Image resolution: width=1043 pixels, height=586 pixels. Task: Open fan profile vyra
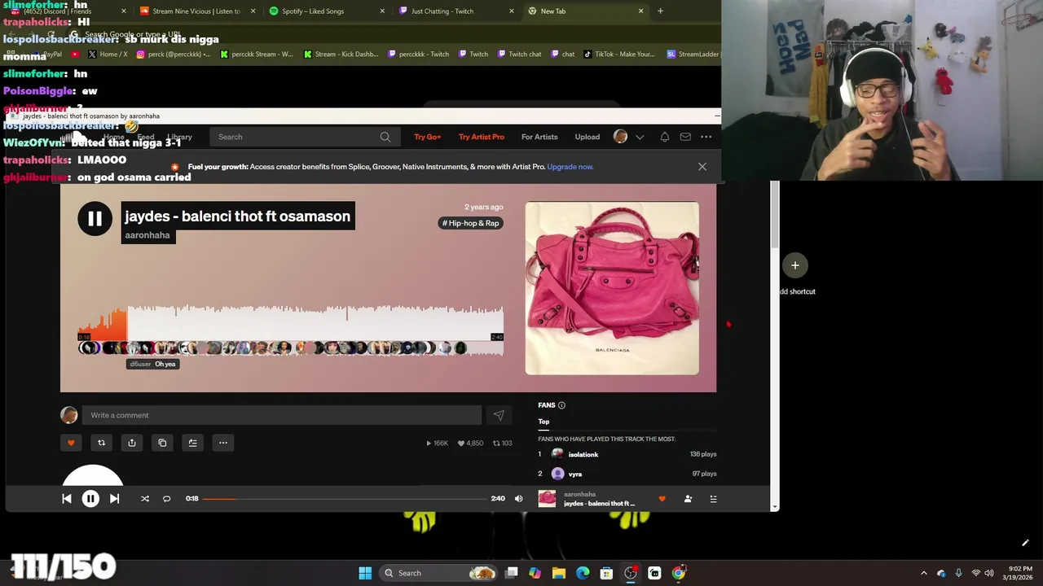pos(575,474)
